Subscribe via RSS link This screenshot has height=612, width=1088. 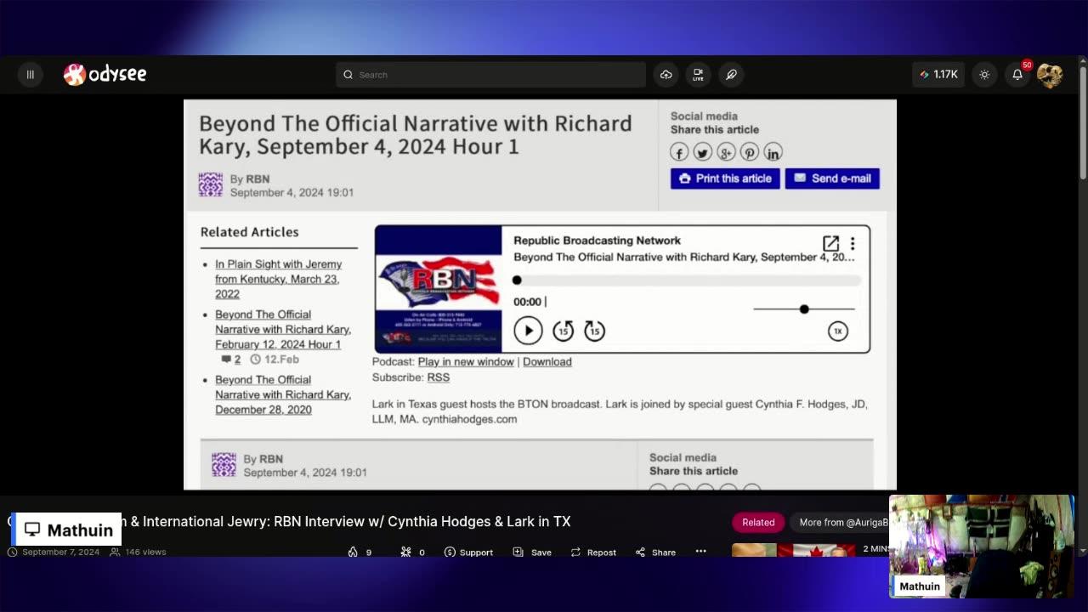(439, 377)
